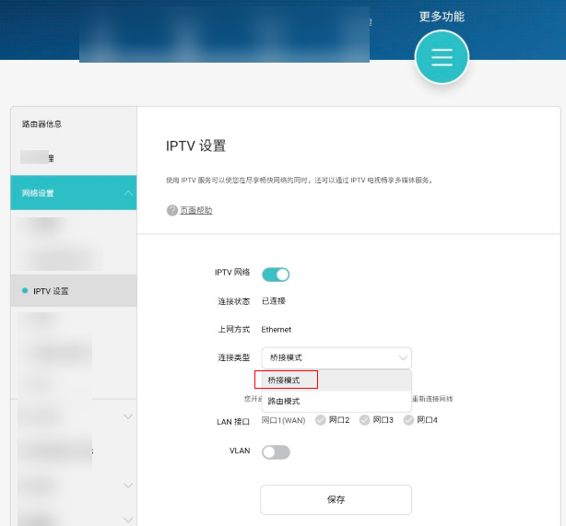The height and width of the screenshot is (526, 566).
Task: Toggle the 网口3 port checkbox
Action: pos(365,420)
